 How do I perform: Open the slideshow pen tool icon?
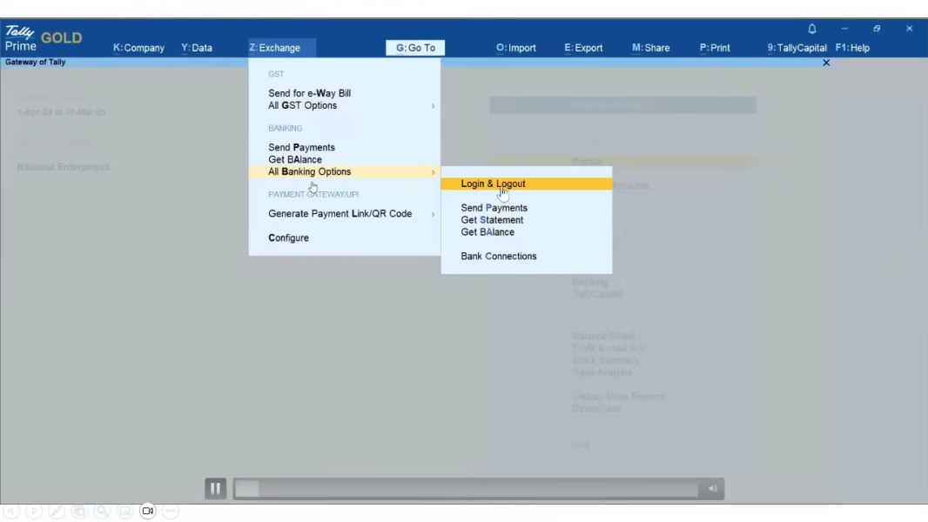pyautogui.click(x=57, y=511)
